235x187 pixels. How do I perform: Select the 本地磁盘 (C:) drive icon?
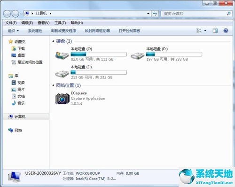tap(62, 55)
